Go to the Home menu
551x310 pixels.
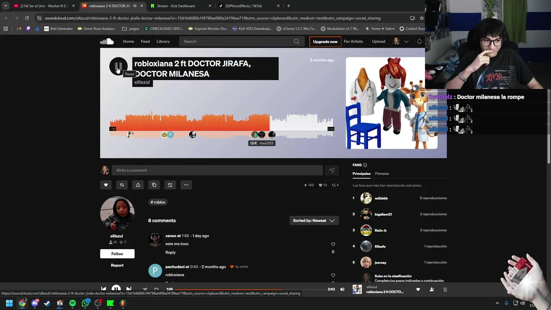pos(128,41)
